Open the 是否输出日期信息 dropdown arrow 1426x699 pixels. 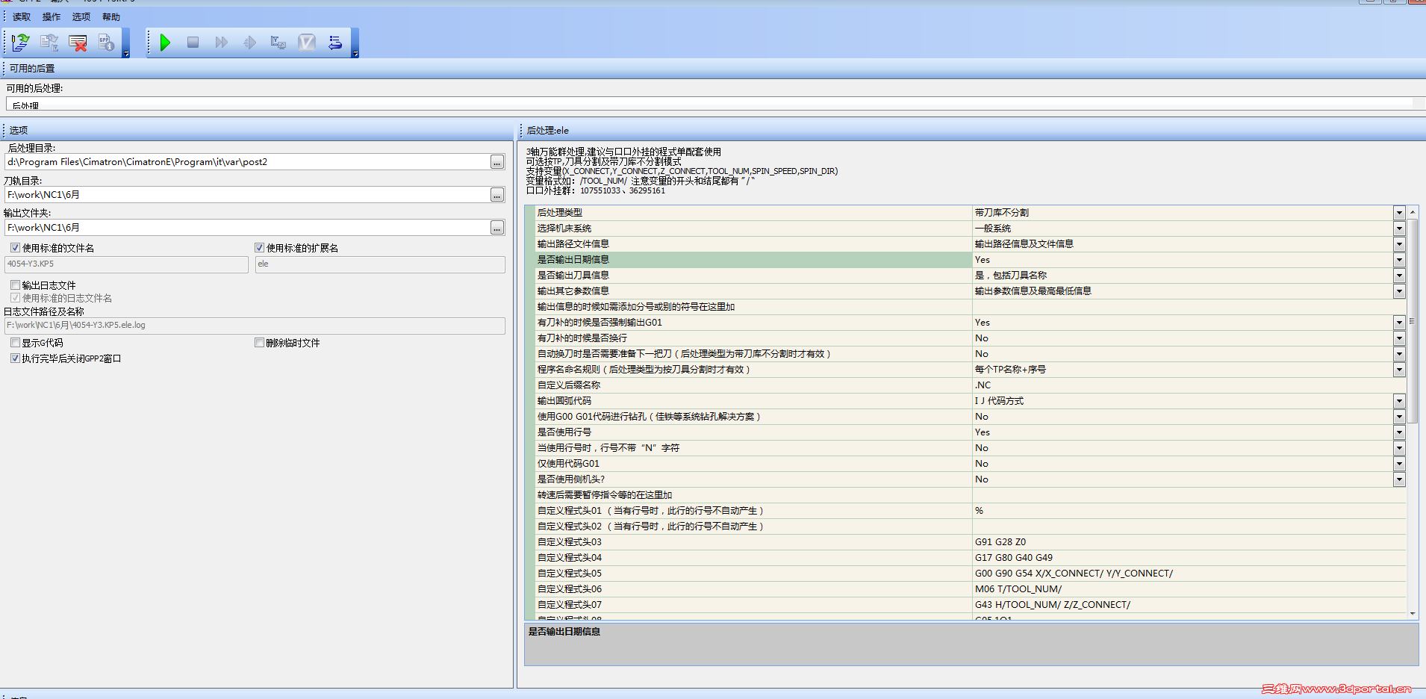(1399, 260)
